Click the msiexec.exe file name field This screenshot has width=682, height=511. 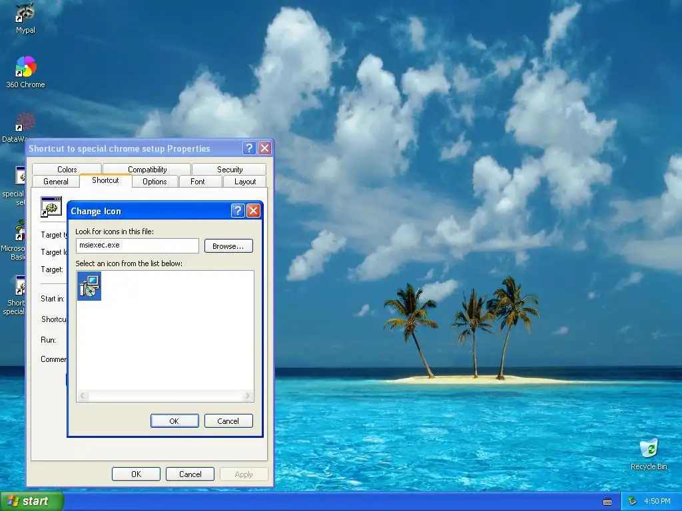pos(137,246)
